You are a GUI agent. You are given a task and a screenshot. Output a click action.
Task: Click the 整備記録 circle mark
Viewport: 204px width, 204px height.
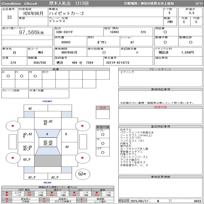(190, 42)
